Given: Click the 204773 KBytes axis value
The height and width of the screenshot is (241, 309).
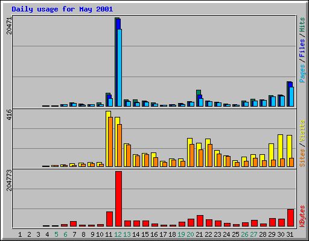Looking at the screenshot, I should point(9,180).
